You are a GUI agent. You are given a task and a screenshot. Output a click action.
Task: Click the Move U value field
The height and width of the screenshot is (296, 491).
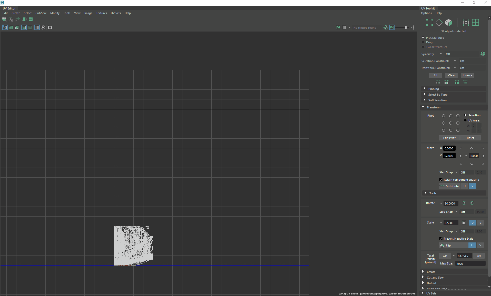[x=449, y=148]
